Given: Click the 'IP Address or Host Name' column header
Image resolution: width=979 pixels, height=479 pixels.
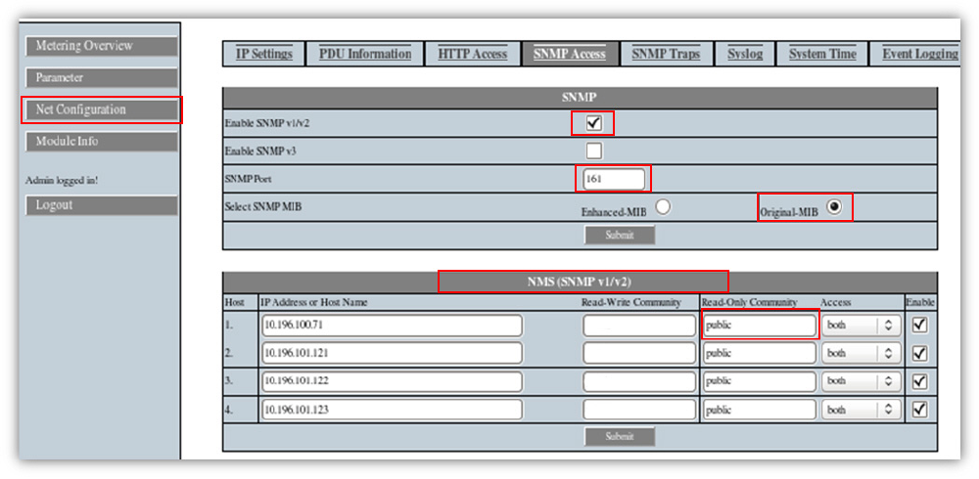Looking at the screenshot, I should click(x=314, y=302).
